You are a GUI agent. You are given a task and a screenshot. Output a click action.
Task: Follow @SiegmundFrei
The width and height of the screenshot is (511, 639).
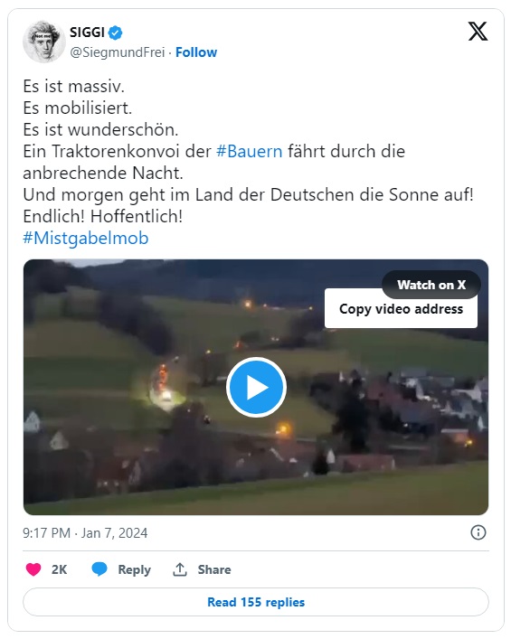[196, 52]
